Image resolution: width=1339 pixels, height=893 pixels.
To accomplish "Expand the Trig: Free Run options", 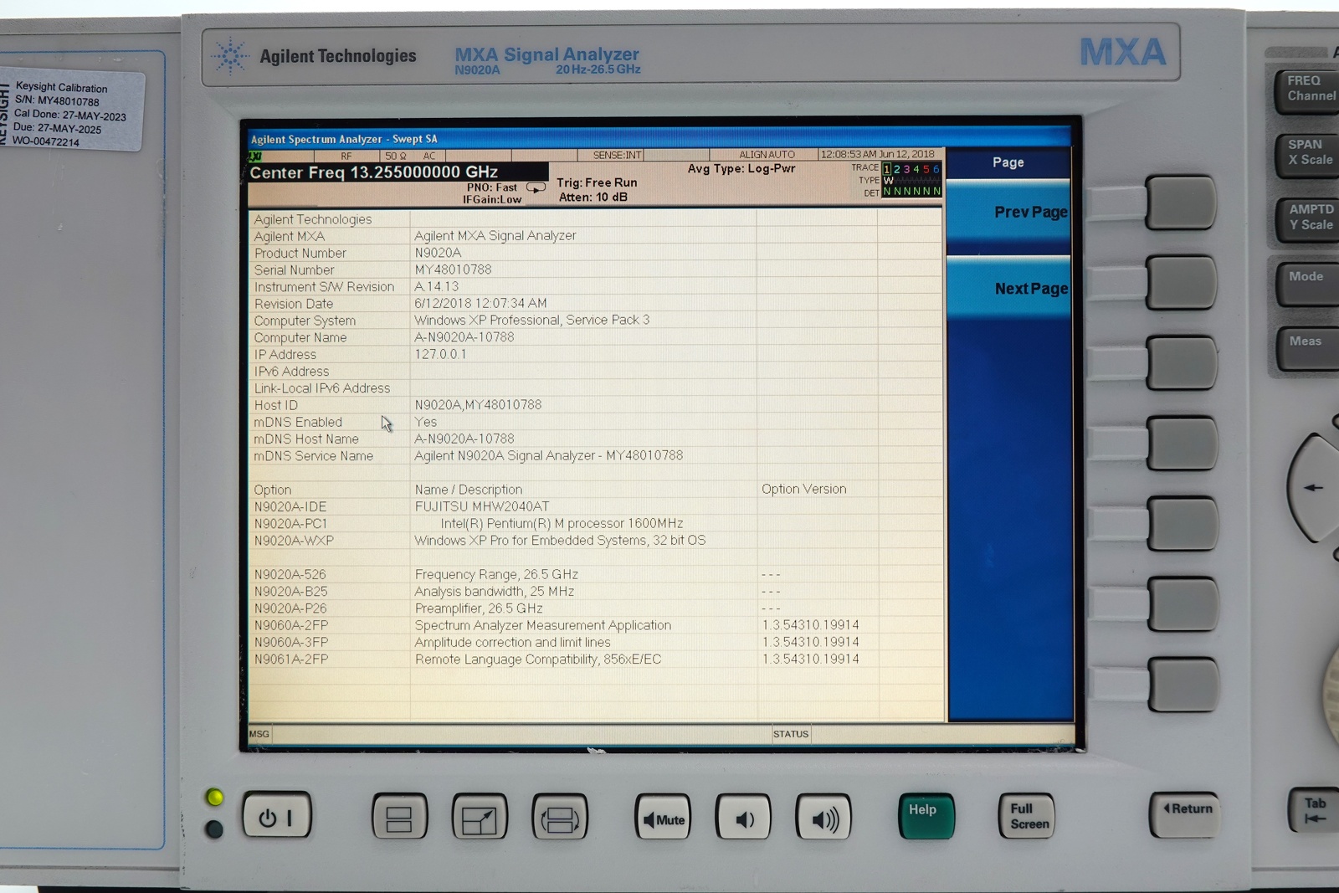I will [597, 182].
